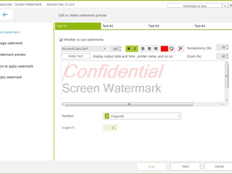Click the vertical scrollbar thumb of preview
This screenshot has width=232, height=174.
click(227, 76)
